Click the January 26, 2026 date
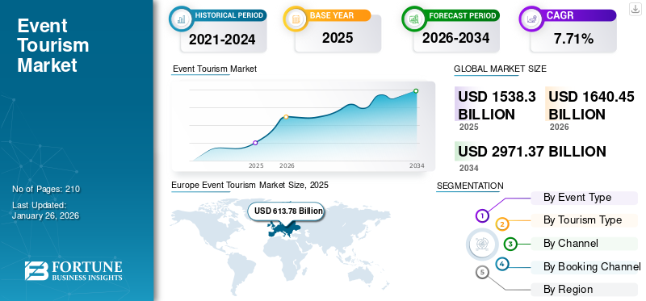Screen dimensions: 646x301 click(46, 215)
